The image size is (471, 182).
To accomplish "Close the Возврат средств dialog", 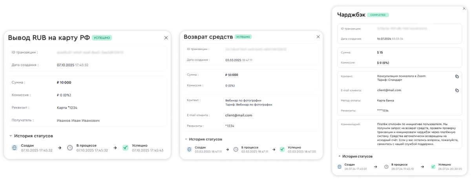I will [x=318, y=37].
